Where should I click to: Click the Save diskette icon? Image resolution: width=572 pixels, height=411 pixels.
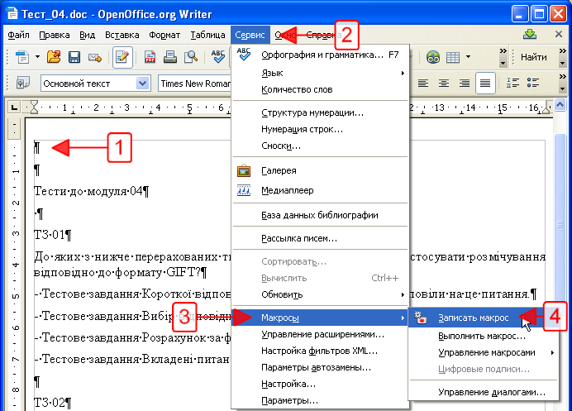[74, 57]
